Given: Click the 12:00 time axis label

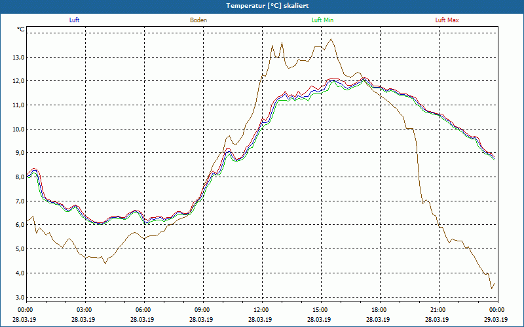Looking at the screenshot, I should (261, 310).
